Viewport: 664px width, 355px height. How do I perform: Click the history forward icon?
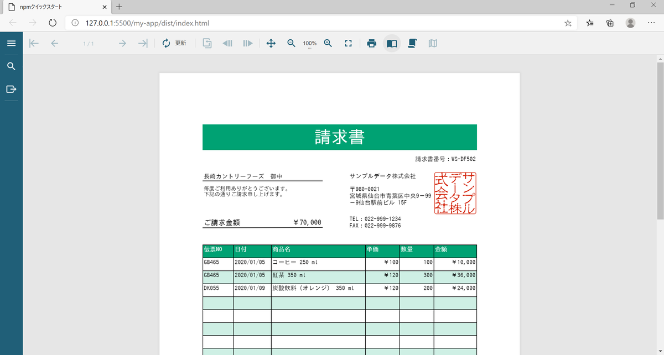click(248, 43)
